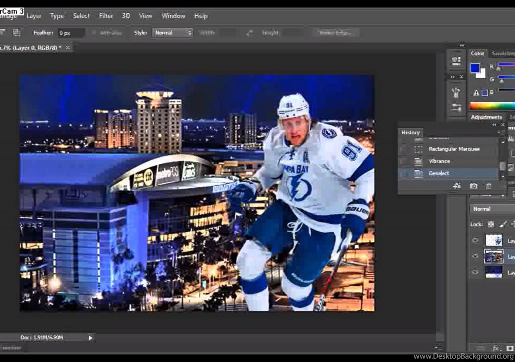Collapse the History panel with double arrows
The height and width of the screenshot is (362, 515).
point(494,125)
